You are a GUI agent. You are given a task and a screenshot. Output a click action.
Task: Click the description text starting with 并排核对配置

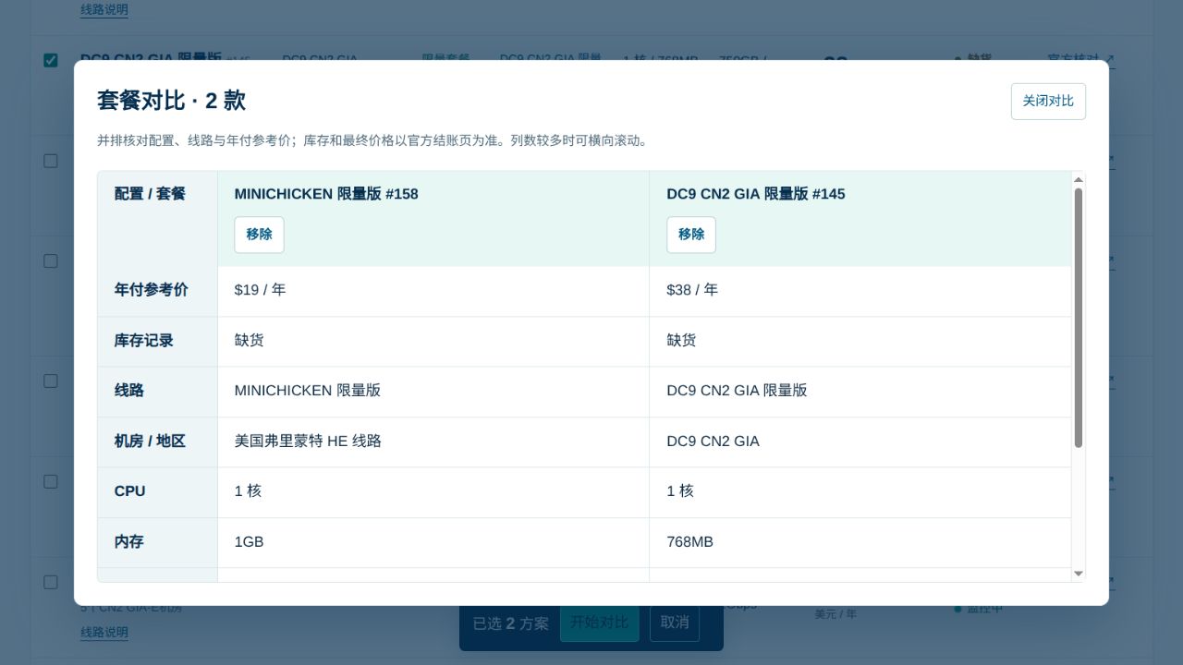374,140
